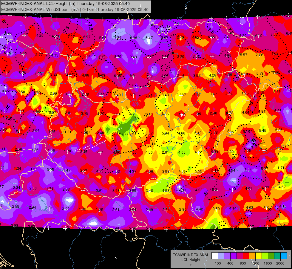Image resolution: width=292 pixels, height=269 pixels.
Task: Click the legend label 100
Action: tap(218, 263)
